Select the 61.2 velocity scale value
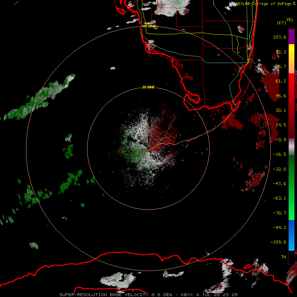The height and width of the screenshot is (297, 297). (x=281, y=81)
